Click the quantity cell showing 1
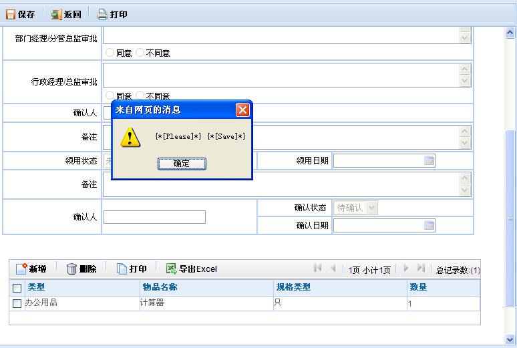Viewport: 517px width, 348px height. [x=444, y=303]
